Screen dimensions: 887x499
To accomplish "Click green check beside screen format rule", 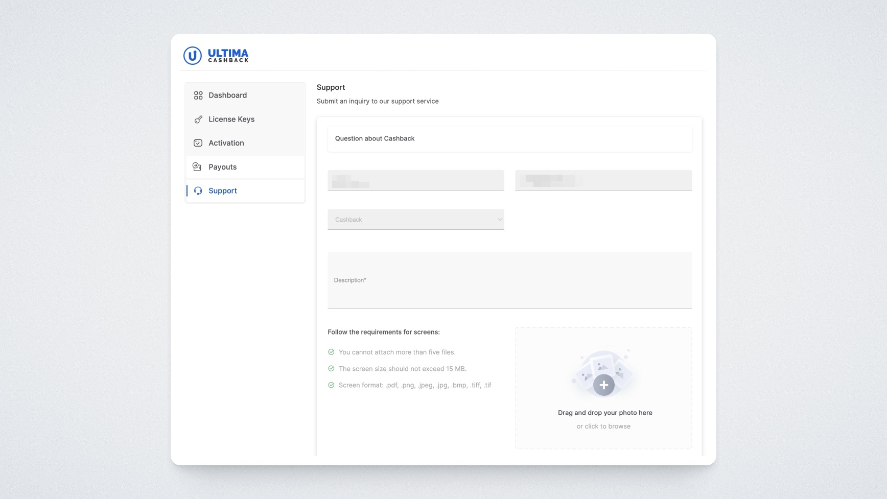I will click(331, 385).
